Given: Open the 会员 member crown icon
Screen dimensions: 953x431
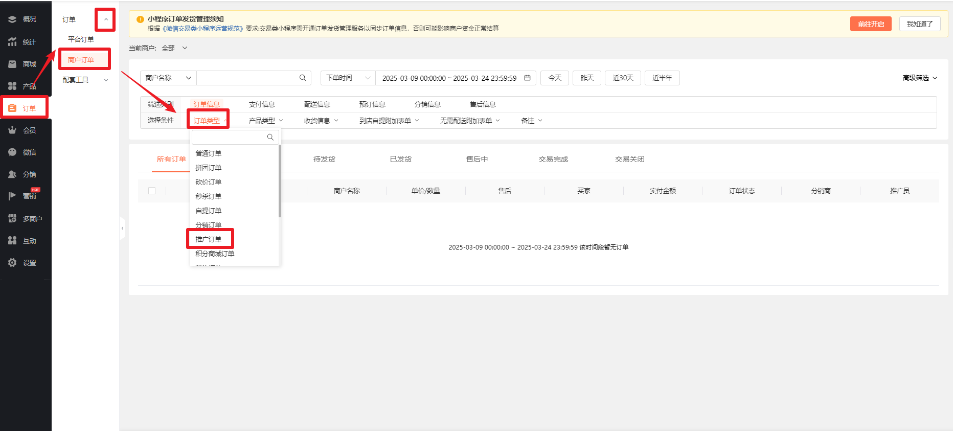Looking at the screenshot, I should coord(12,130).
